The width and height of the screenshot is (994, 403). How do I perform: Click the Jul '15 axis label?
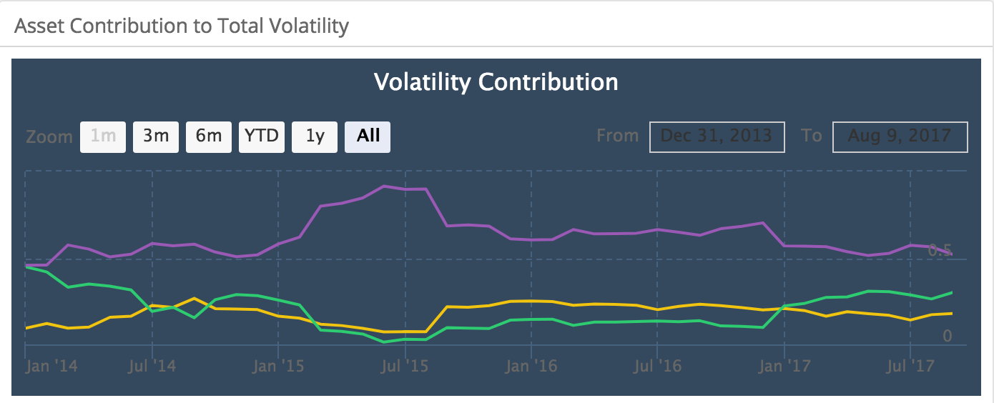click(x=405, y=367)
